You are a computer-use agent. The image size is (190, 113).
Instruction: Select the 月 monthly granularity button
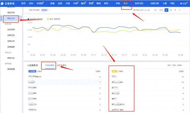pyautogui.click(x=175, y=10)
